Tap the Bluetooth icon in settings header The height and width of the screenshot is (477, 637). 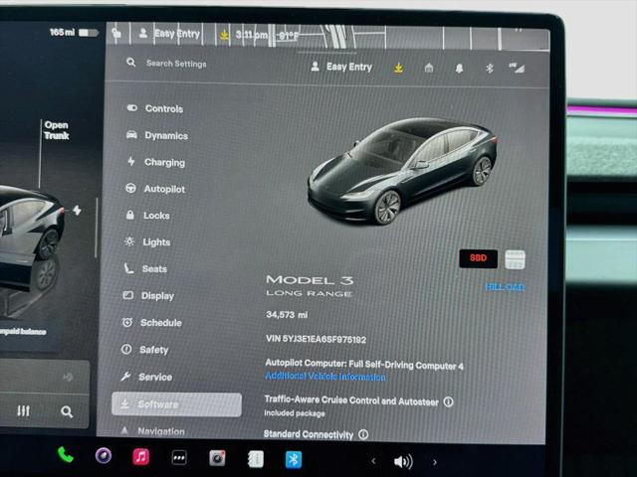489,69
